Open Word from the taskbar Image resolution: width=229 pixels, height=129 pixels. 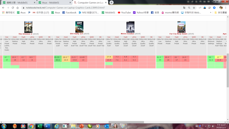point(48,126)
